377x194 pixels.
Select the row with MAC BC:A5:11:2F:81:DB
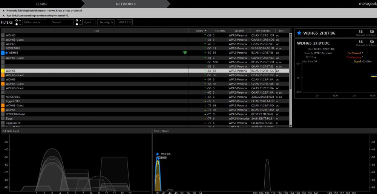coord(145,62)
